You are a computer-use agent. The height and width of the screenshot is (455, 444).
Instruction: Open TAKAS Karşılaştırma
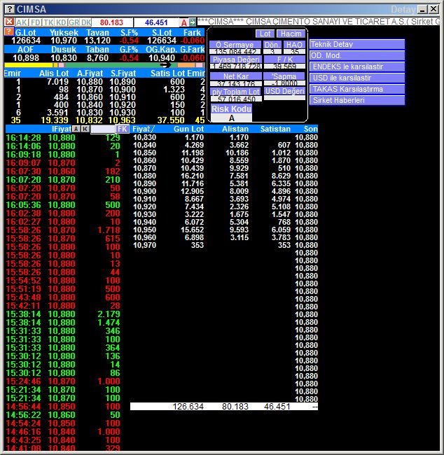pyautogui.click(x=357, y=89)
